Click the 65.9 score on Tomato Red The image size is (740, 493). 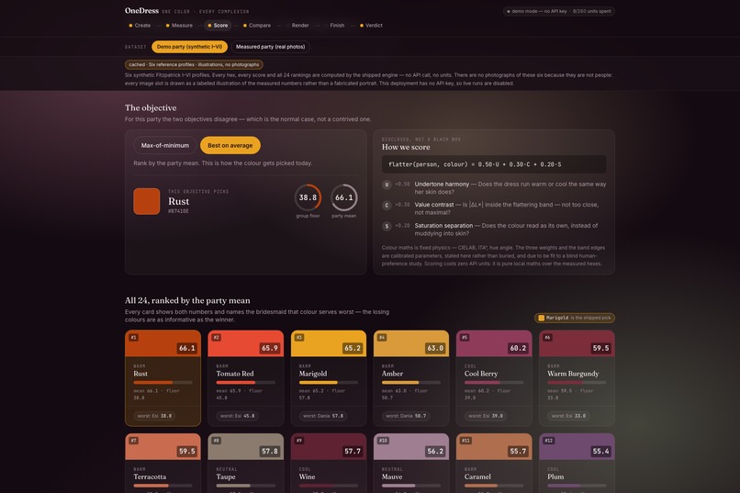[270, 348]
